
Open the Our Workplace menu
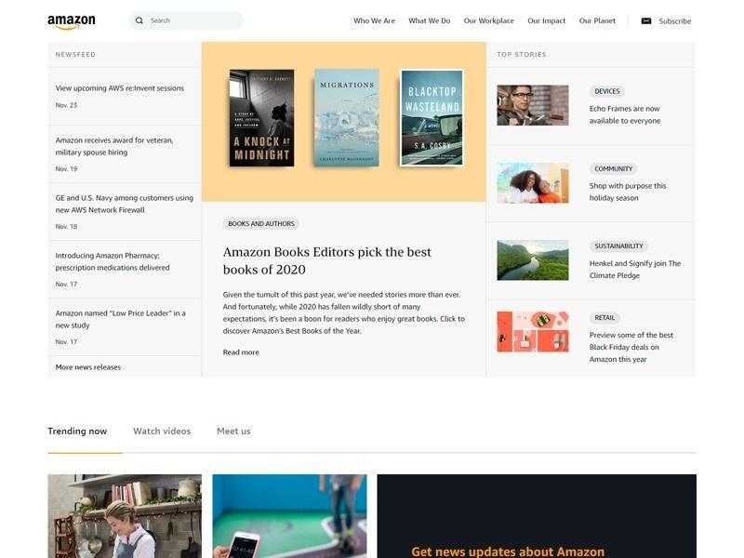pos(488,20)
